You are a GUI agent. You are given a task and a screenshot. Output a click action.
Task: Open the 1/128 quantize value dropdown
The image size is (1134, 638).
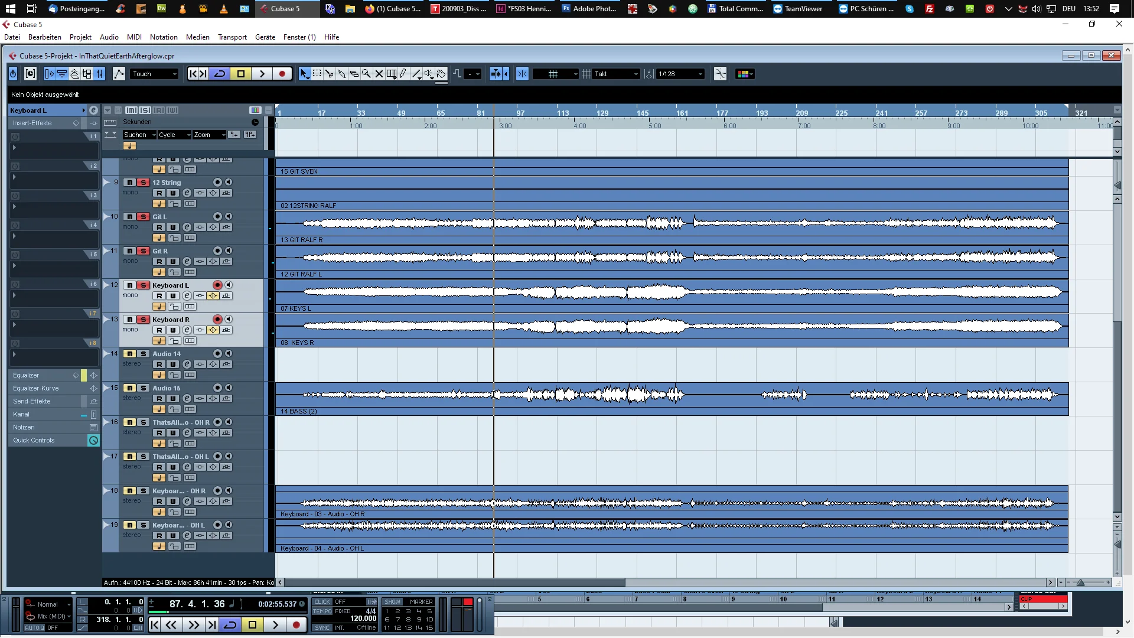click(x=680, y=74)
